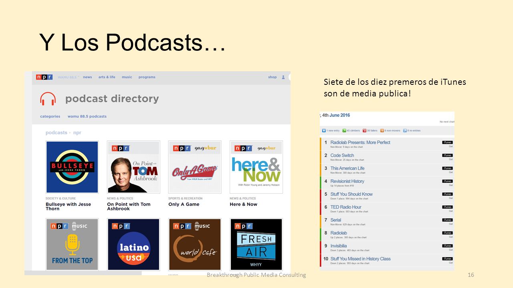
Task: Open the Radiolab chart entry at rank 8
Action: [339, 233]
